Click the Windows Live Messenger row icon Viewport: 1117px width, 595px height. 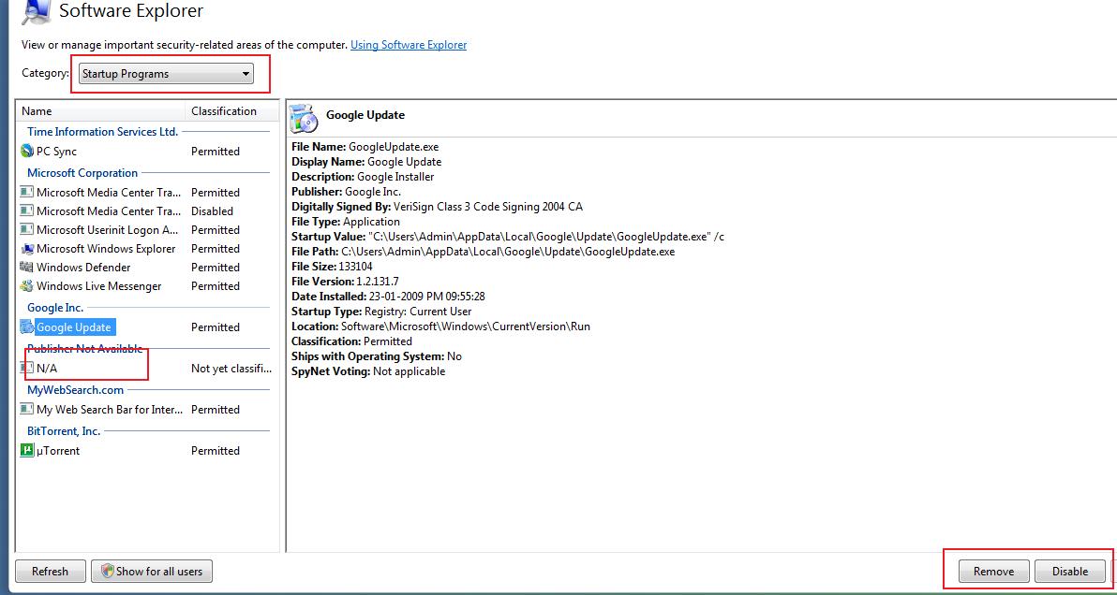[27, 286]
